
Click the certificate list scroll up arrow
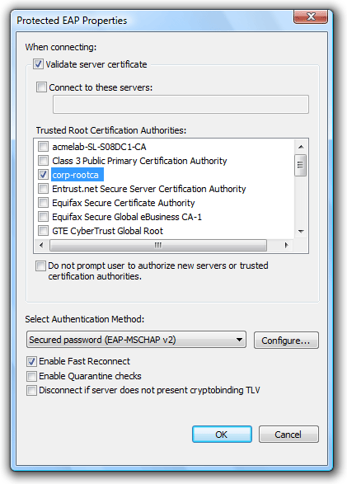(x=301, y=147)
